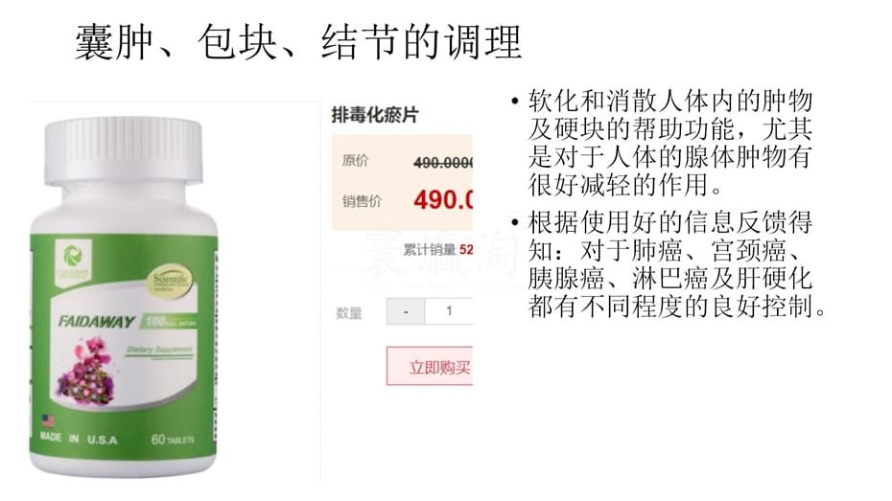The height and width of the screenshot is (501, 892).
Task: Click the red sale price 490.0
Action: point(443,200)
